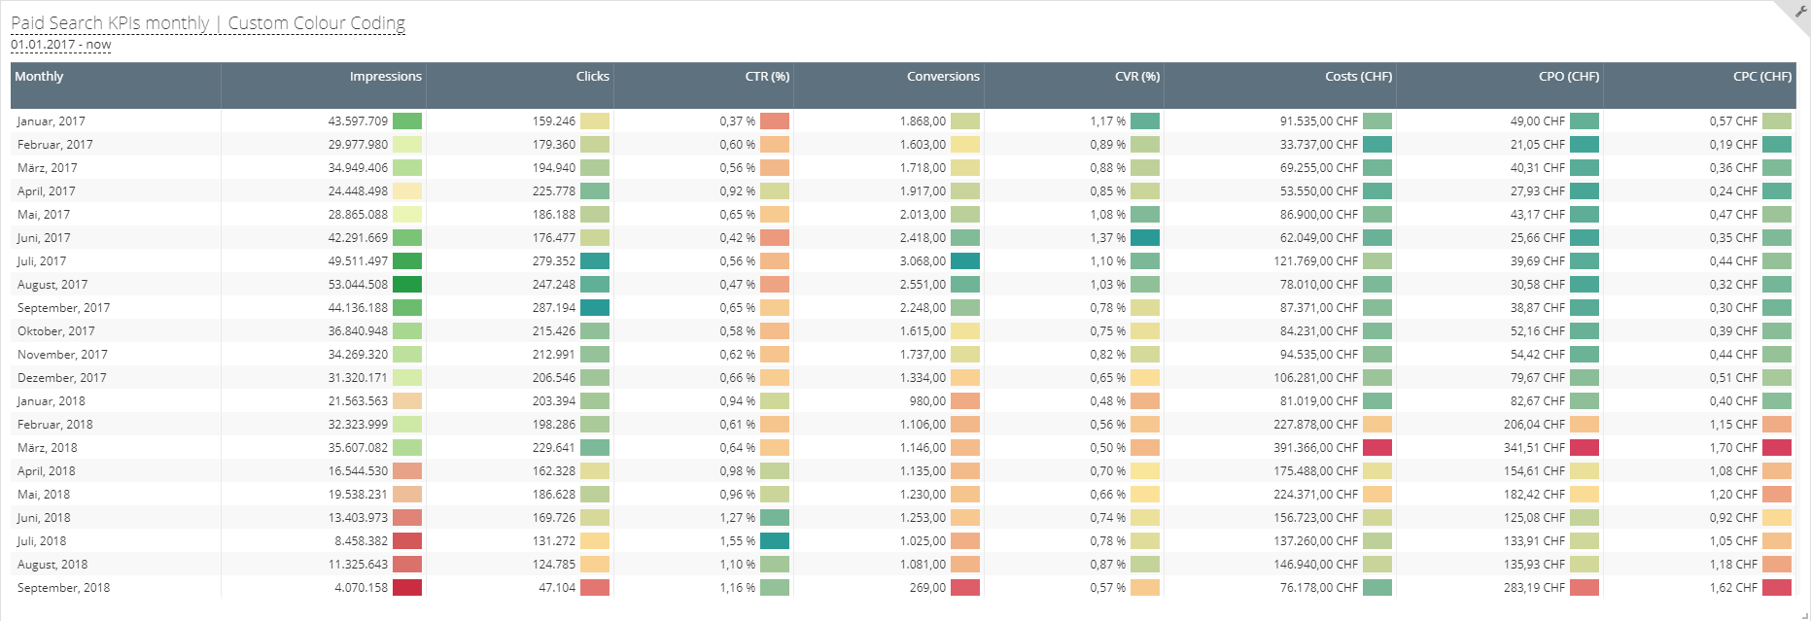Click red swatch beside 391.366,00 CHF costs
Viewport: 1811px width, 621px height.
(1377, 448)
